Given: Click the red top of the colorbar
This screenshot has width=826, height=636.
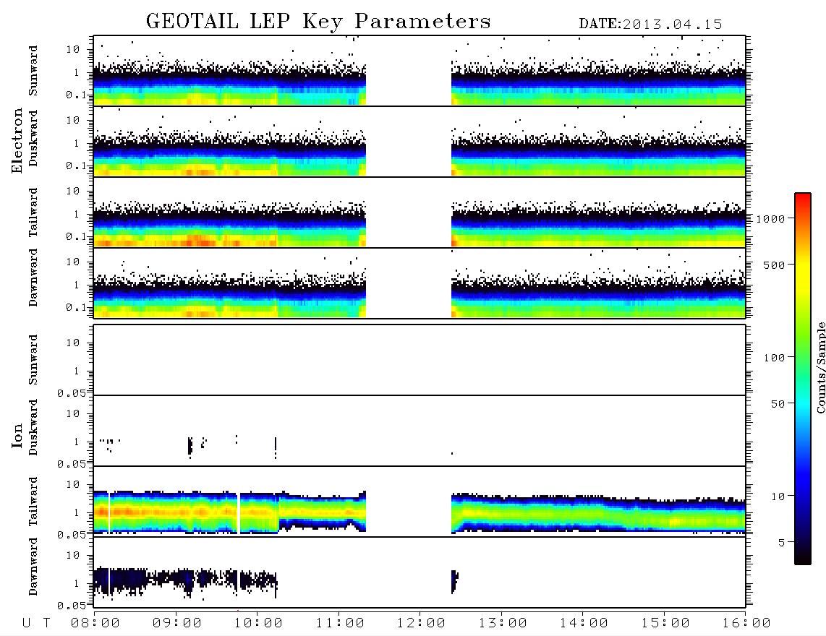Looking at the screenshot, I should click(x=803, y=197).
